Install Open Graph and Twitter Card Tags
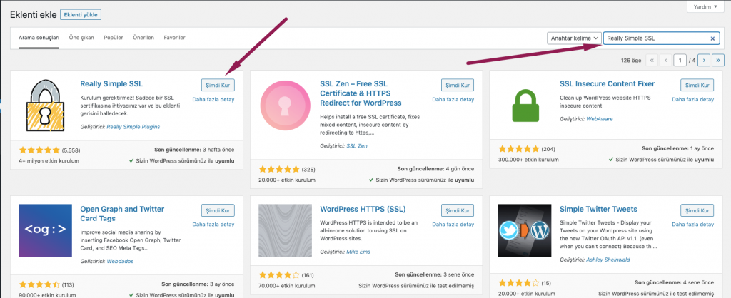The image size is (731, 298). tap(218, 210)
